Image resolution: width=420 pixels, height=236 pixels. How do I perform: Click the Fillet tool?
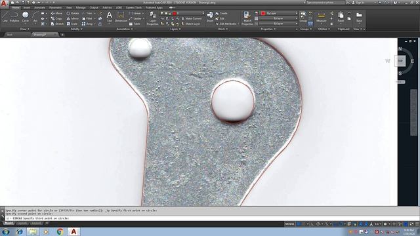(87, 18)
